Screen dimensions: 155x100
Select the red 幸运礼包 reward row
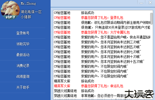[102, 86]
